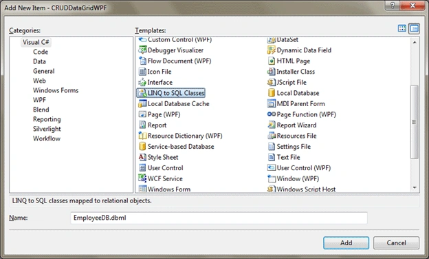429x259 pixels.
Task: Select the WPF category
Action: coord(39,100)
